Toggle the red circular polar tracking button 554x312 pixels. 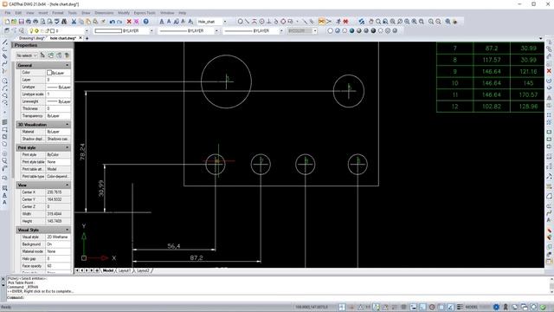pyautogui.click(x=432, y=307)
